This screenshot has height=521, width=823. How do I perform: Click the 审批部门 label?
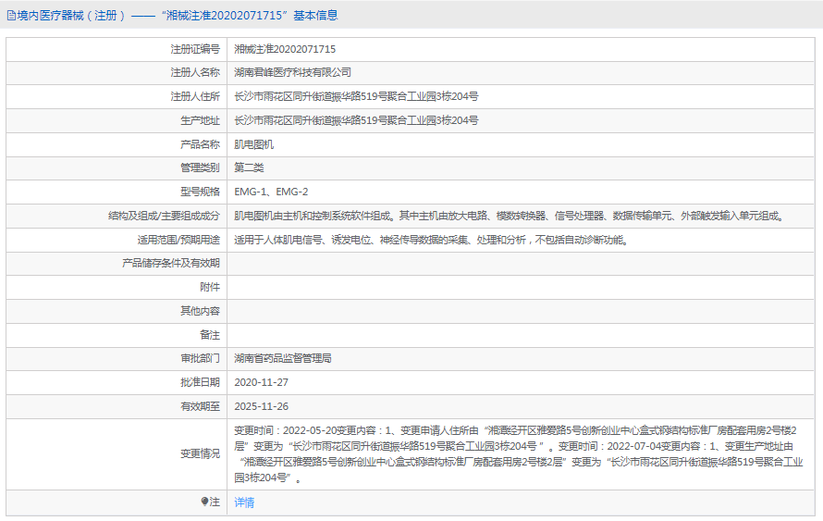pos(200,358)
